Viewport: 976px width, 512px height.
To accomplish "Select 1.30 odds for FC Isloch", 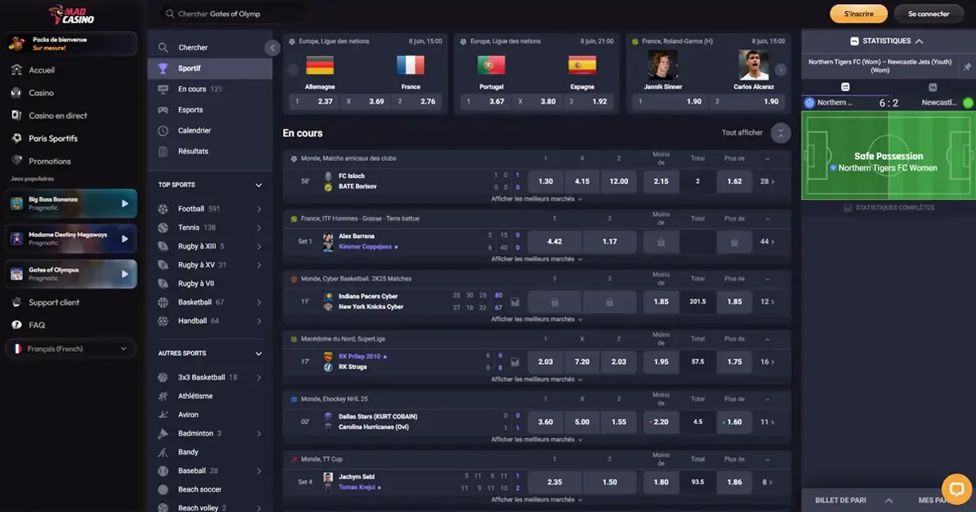I will pyautogui.click(x=546, y=181).
